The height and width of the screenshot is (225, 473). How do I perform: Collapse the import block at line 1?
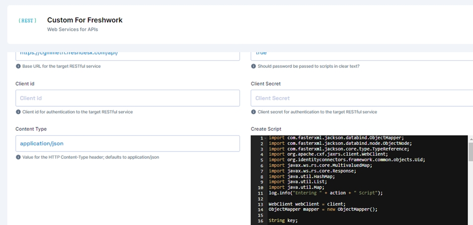coord(265,138)
